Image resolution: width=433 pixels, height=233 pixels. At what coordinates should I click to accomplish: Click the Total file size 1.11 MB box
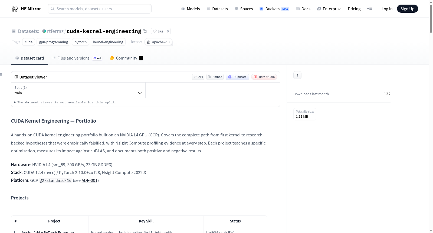(305, 114)
